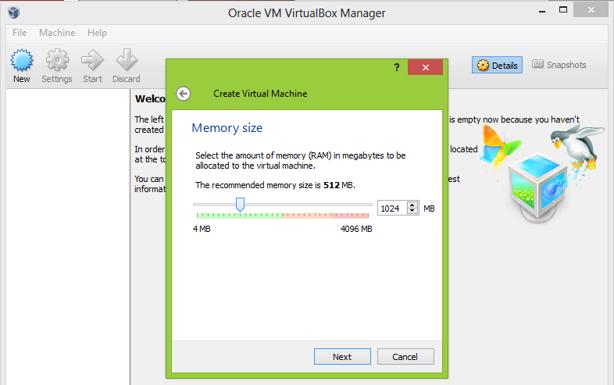The height and width of the screenshot is (385, 614).
Task: Click the 1024 memory input field
Action: click(x=393, y=209)
